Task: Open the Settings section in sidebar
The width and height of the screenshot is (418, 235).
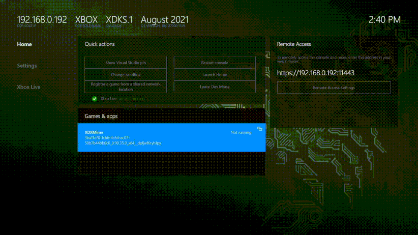Action: 27,66
